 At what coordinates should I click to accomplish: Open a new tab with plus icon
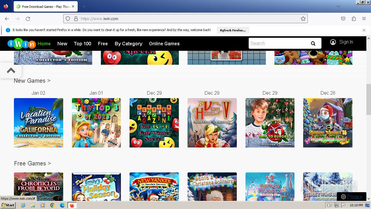84,6
